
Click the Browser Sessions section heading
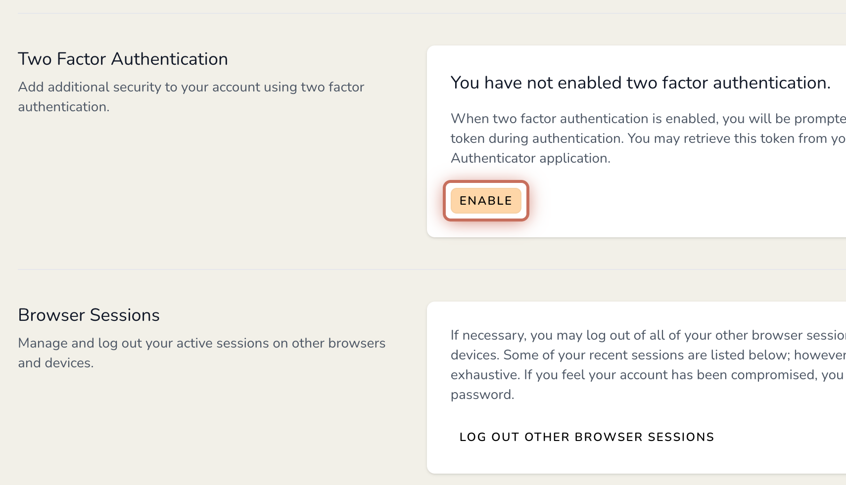(x=89, y=315)
